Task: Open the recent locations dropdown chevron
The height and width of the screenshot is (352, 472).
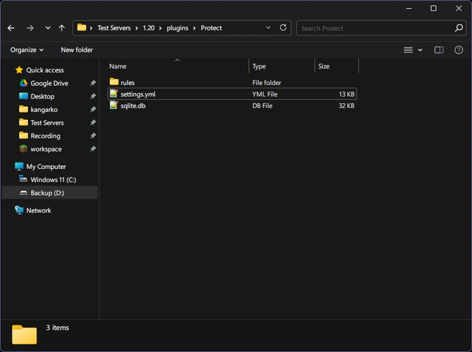Action: pyautogui.click(x=48, y=28)
